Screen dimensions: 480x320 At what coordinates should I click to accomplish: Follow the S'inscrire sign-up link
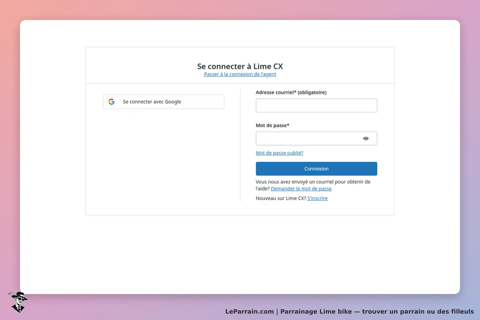[318, 198]
